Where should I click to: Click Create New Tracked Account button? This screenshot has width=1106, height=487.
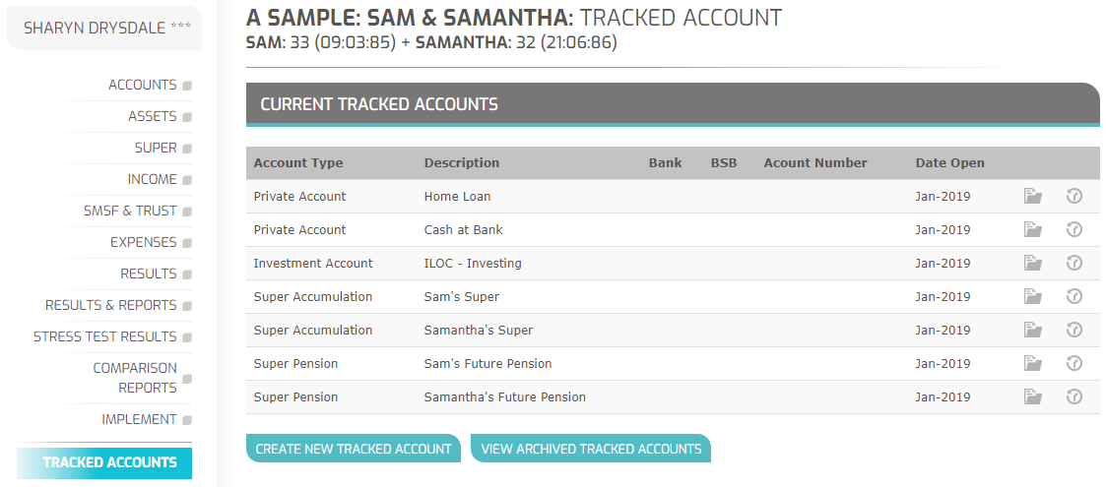[x=354, y=449]
